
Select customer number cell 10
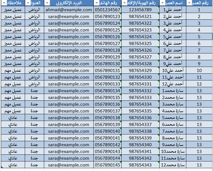pos(199,71)
